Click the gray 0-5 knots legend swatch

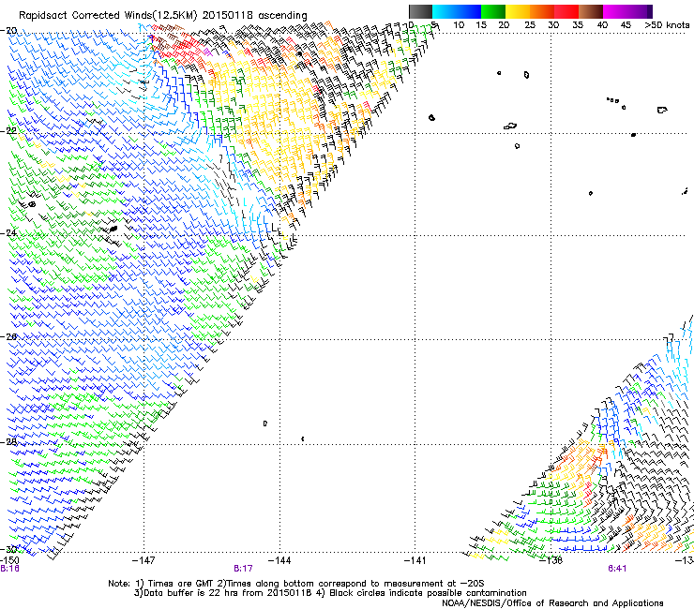coord(420,11)
